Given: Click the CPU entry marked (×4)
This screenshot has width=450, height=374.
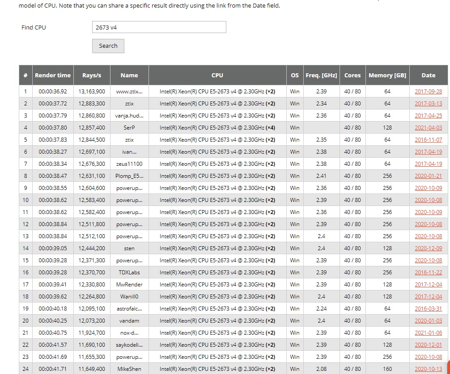Looking at the screenshot, I should pos(217,127).
